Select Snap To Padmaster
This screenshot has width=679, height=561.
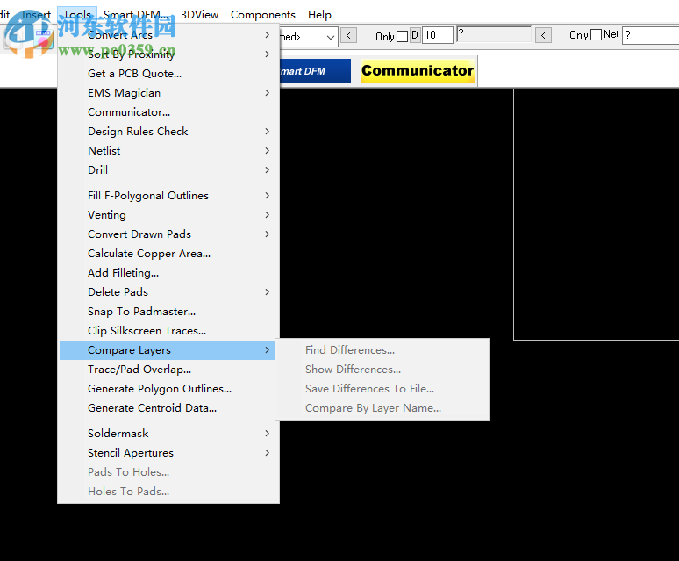coord(168,312)
